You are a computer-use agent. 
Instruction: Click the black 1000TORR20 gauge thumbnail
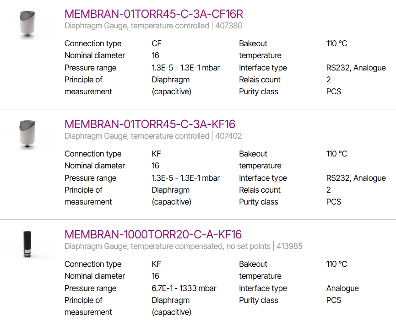click(27, 244)
